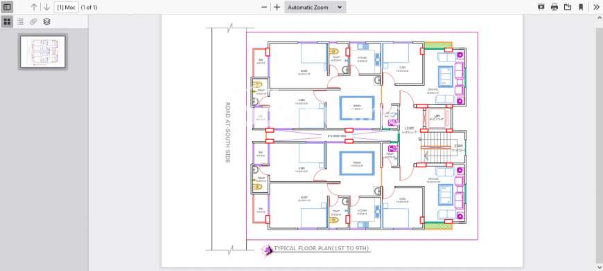Click the dropdown arrow beside Automatic Zoom
This screenshot has height=271, width=603.
coord(340,8)
